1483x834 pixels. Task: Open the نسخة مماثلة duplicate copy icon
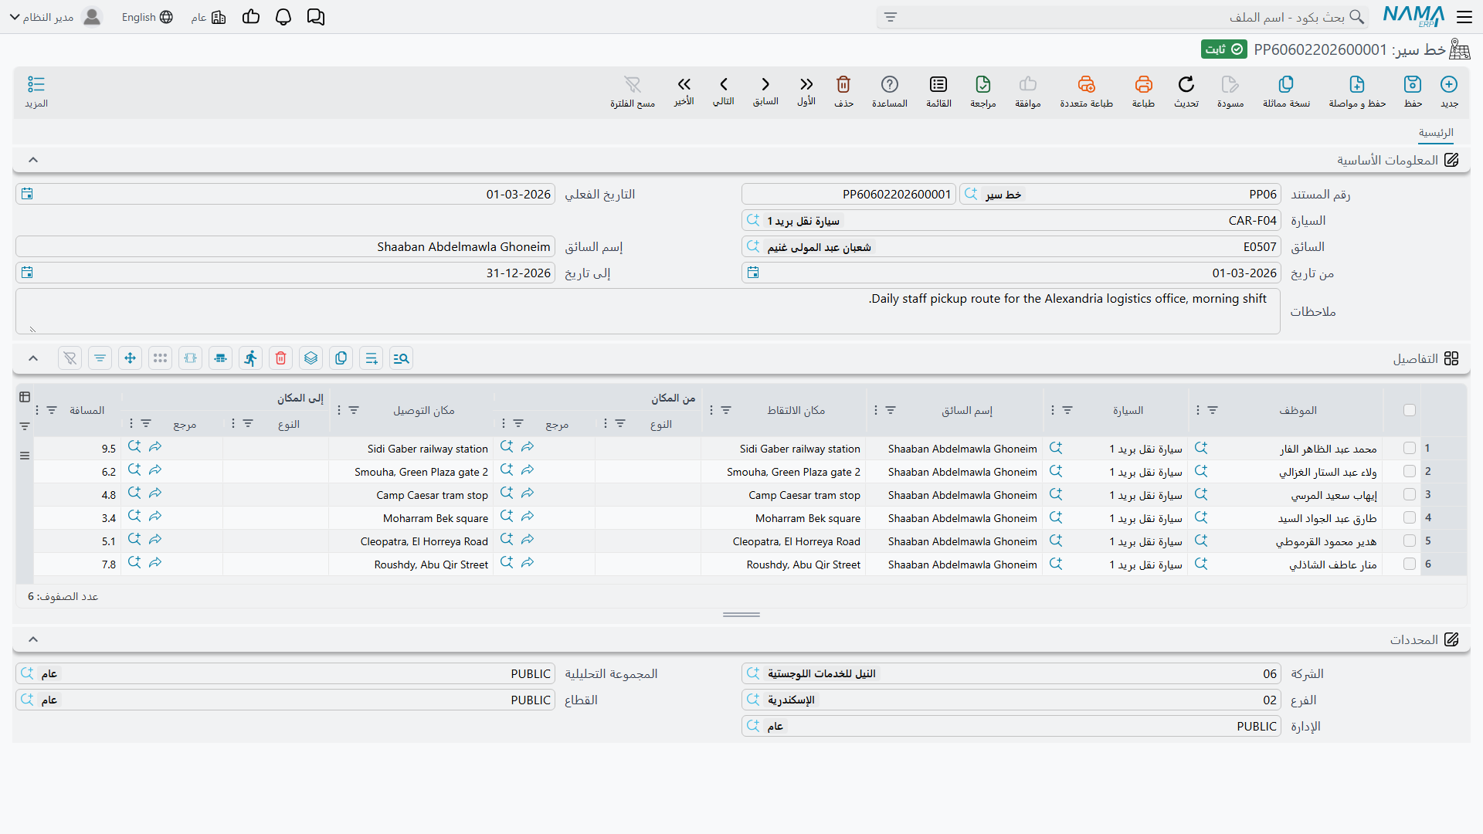1286,84
